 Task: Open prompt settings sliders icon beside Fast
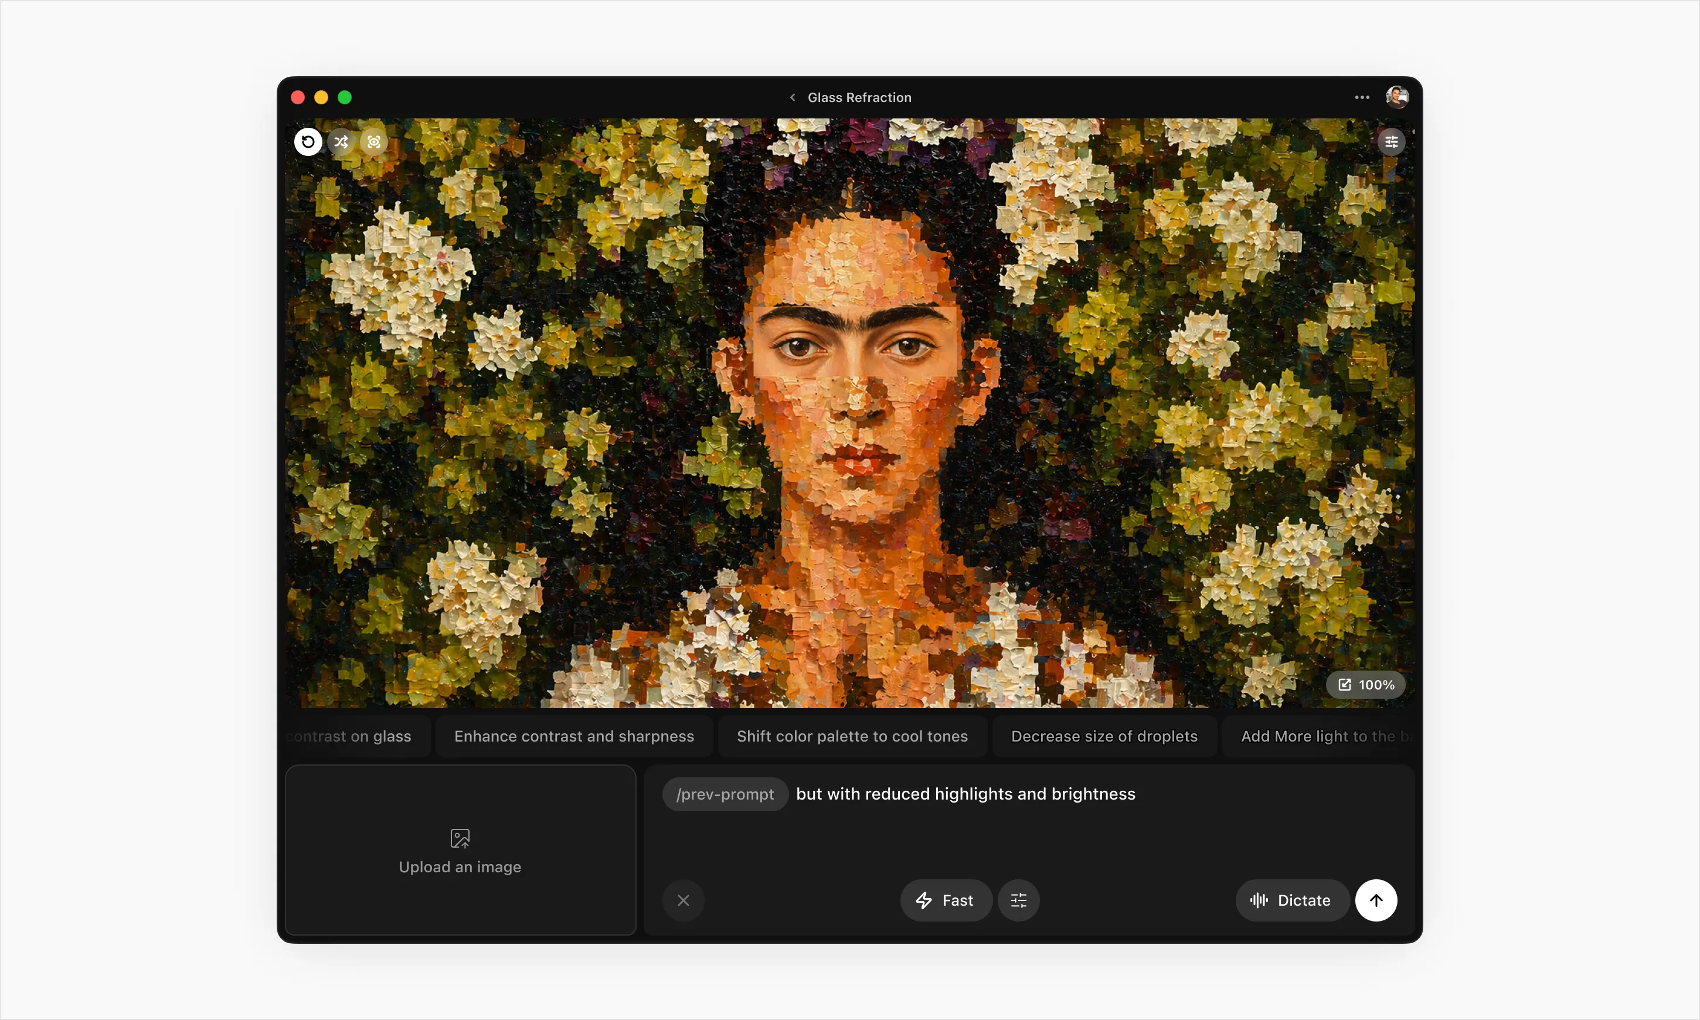pyautogui.click(x=1018, y=900)
